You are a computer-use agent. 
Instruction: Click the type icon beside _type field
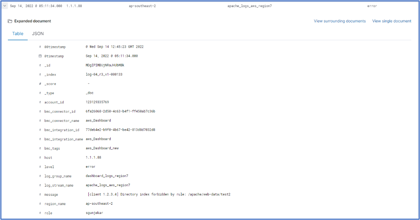pyautogui.click(x=40, y=93)
